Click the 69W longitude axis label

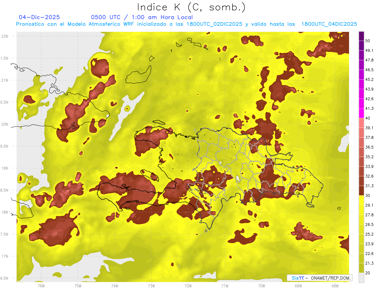298,286
